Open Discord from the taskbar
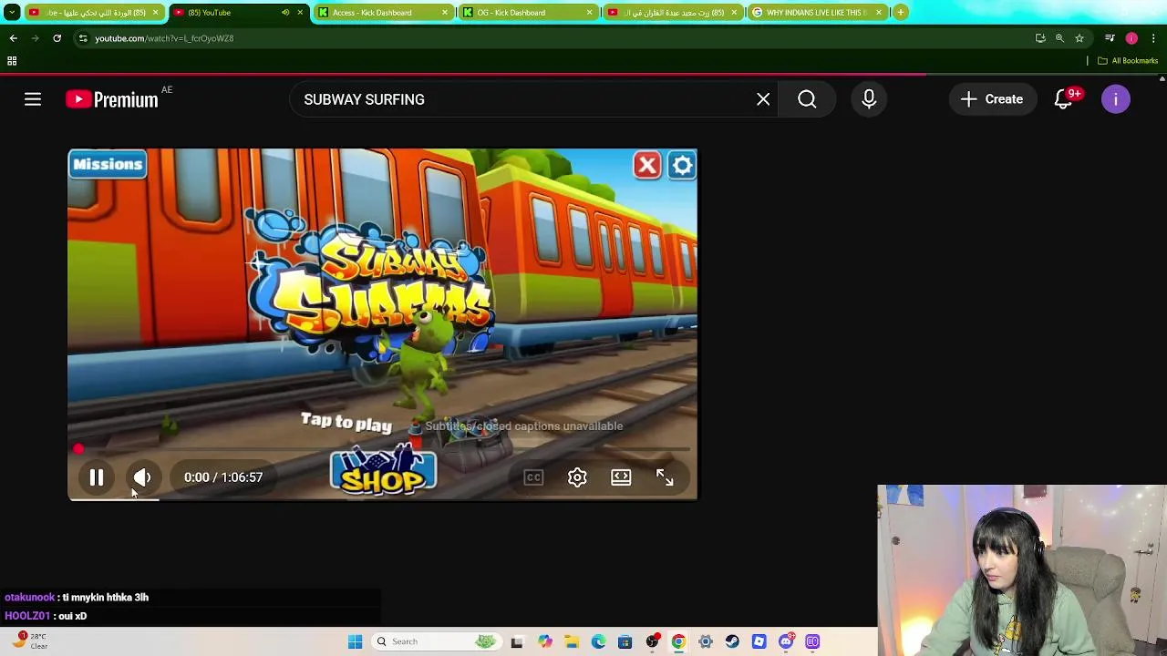 (786, 641)
